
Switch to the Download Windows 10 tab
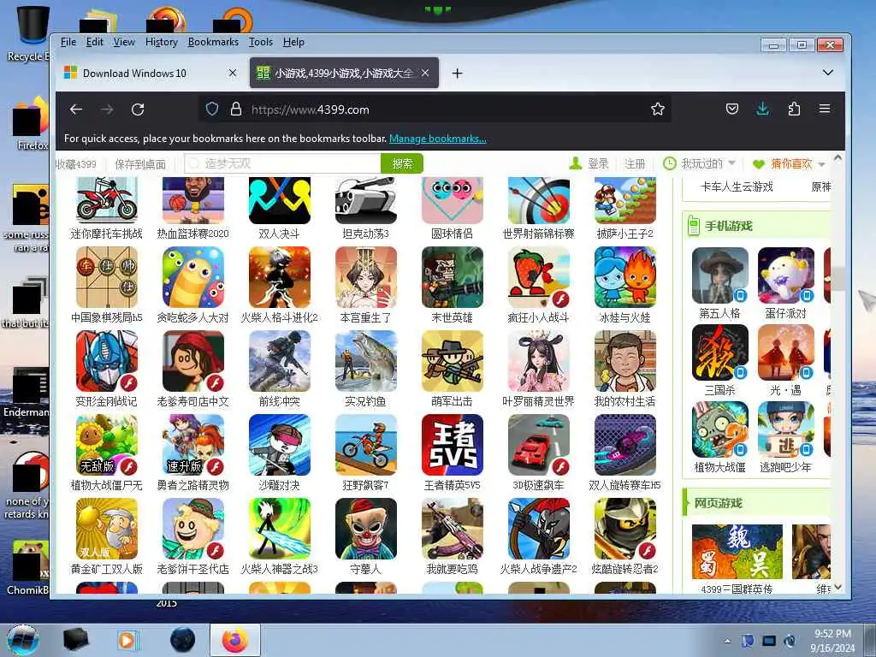tap(151, 74)
